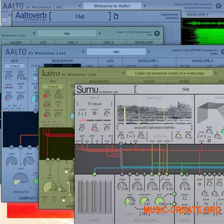Click the green patch dial below Sumu scope cable
Viewport: 224px width, 224px height.
[95, 174]
